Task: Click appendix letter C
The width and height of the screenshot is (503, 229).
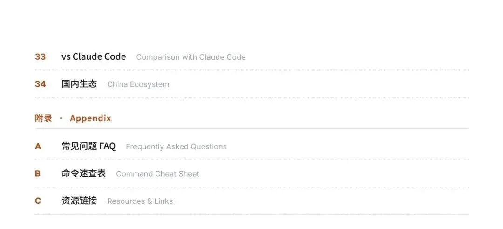Action: click(38, 201)
